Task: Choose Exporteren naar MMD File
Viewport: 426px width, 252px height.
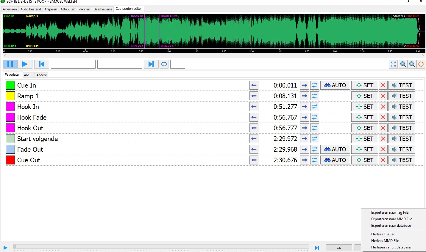Action: click(x=391, y=219)
